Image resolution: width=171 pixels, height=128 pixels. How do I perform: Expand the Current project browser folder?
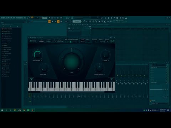[x=7, y=29]
